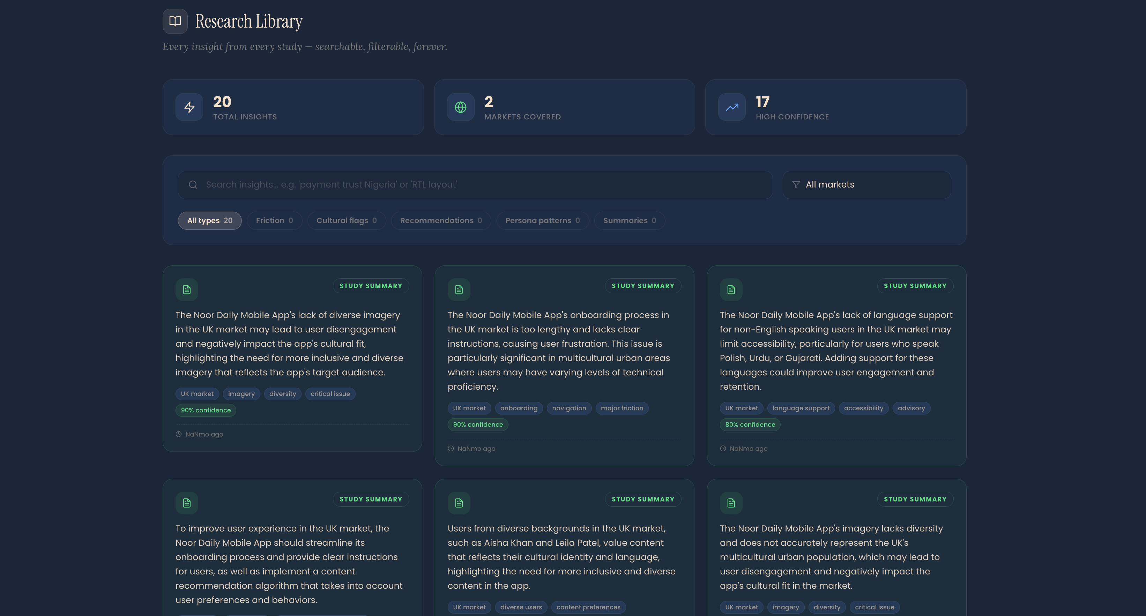This screenshot has width=1146, height=616.
Task: Toggle the Persona patterns filter
Action: 542,221
